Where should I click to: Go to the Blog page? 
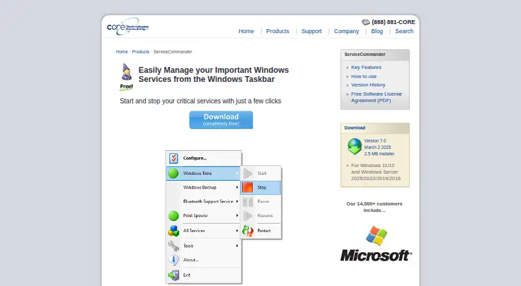(377, 31)
